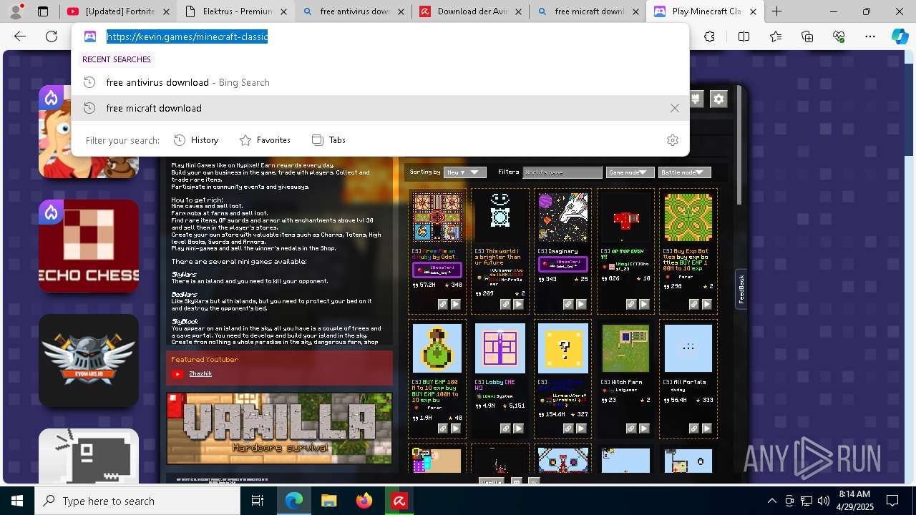The height and width of the screenshot is (515, 916).
Task: Copy link for 'Buy Exp Bottles' world
Action: pos(693,304)
